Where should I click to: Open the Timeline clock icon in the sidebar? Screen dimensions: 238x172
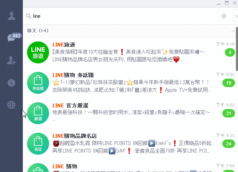11,83
